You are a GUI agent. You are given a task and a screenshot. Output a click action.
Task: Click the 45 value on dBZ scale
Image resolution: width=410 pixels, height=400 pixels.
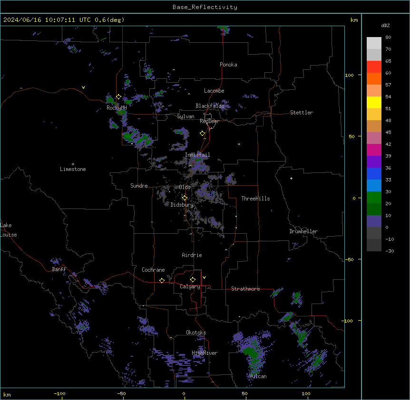(x=388, y=133)
